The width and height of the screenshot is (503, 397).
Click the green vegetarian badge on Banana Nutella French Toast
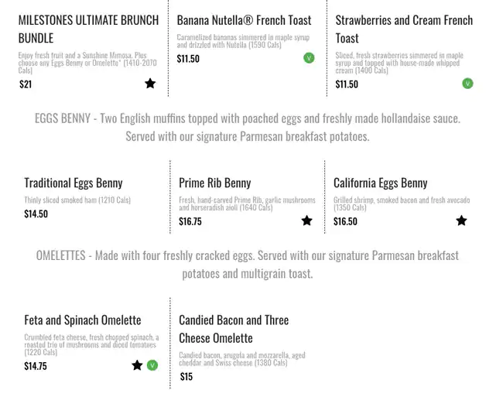309,58
